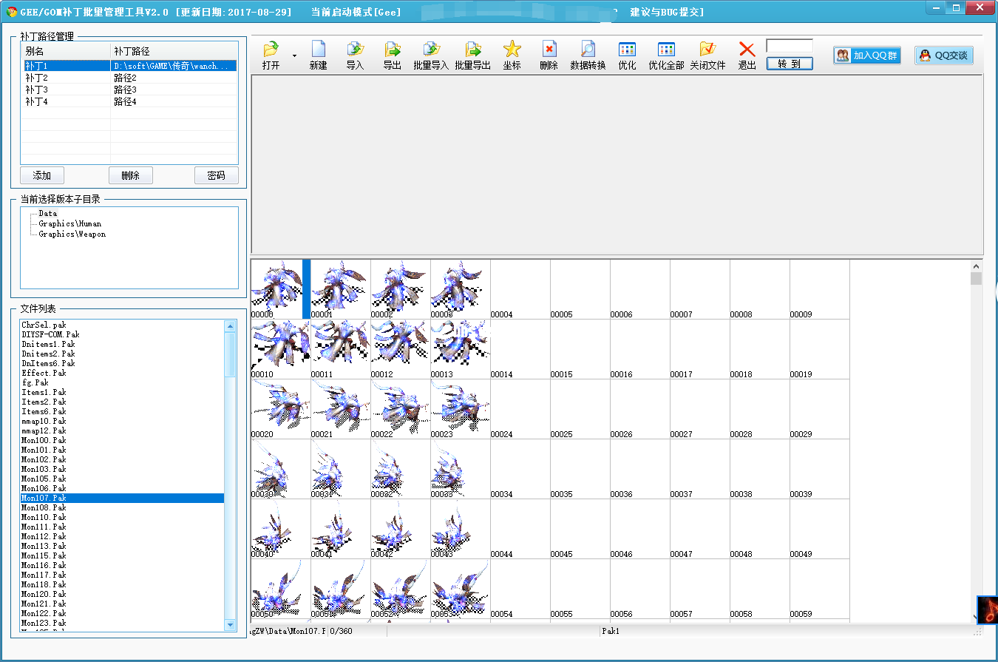Image resolution: width=998 pixels, height=662 pixels.
Task: Click the 关闭文件 close file icon
Action: coord(707,50)
